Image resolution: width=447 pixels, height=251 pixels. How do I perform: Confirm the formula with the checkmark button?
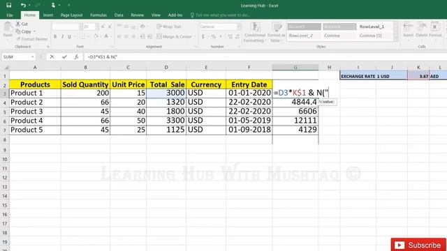[x=64, y=57]
